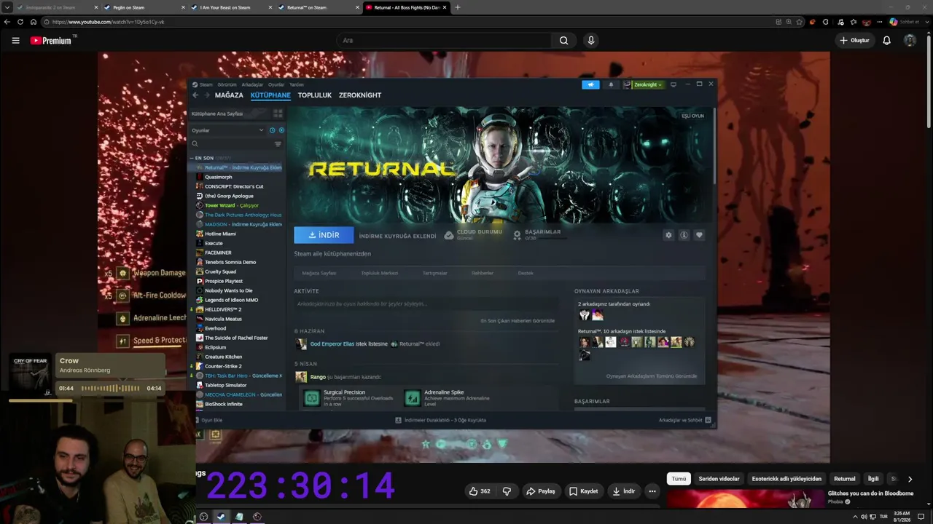Open library advanced filter options icon
The width and height of the screenshot is (933, 524).
point(278,144)
